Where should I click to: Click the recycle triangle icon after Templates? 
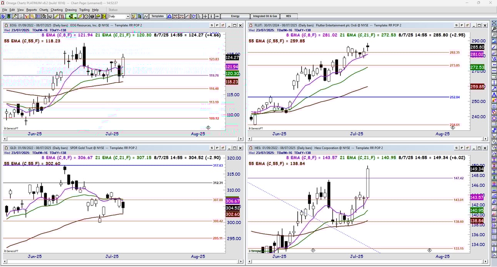(169, 16)
